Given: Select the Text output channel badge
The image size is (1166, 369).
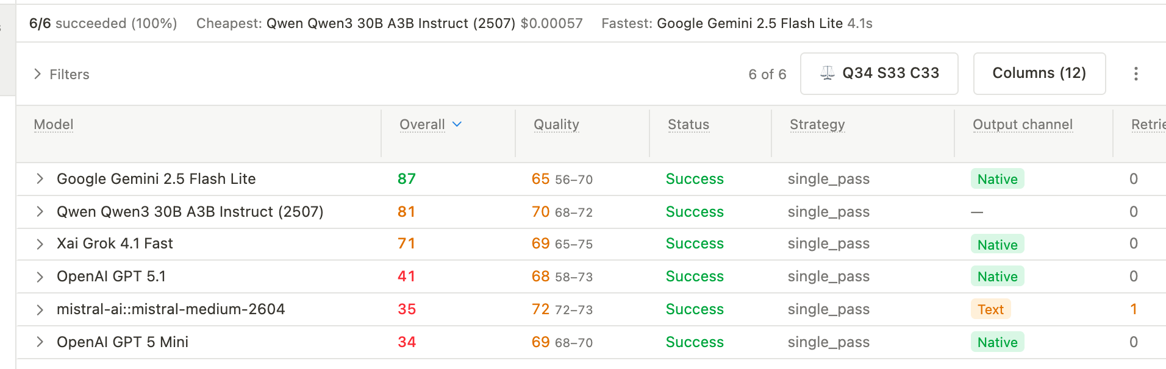Looking at the screenshot, I should [990, 309].
